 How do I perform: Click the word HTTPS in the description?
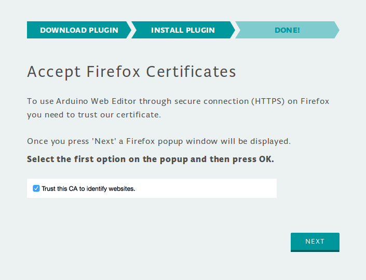[268, 101]
